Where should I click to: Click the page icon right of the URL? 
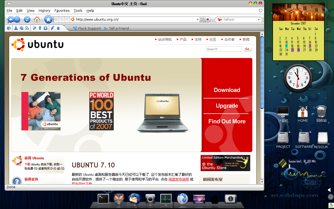click(202, 19)
